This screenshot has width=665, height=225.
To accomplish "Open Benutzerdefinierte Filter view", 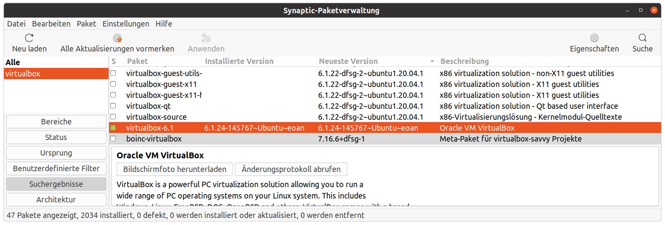I will [56, 168].
